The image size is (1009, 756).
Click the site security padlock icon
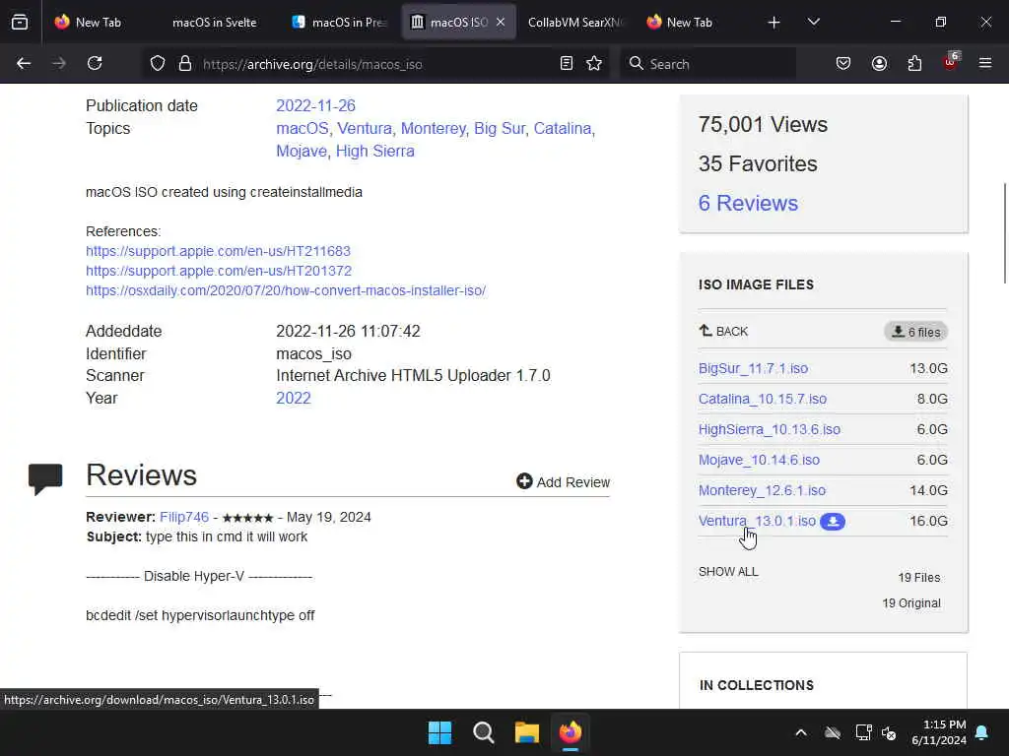tap(185, 64)
